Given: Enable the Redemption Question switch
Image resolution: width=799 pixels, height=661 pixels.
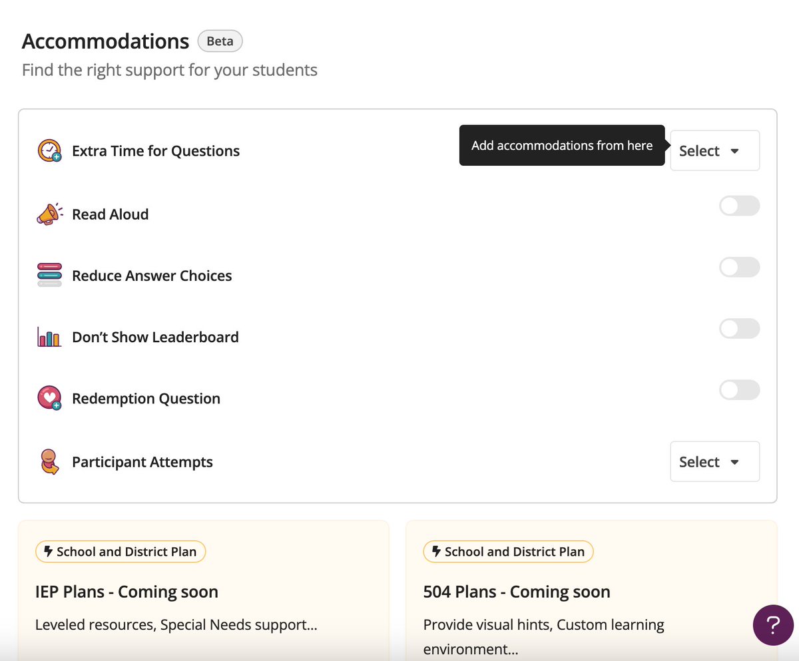Looking at the screenshot, I should coord(739,390).
